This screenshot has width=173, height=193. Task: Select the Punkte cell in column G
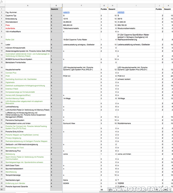104,9
